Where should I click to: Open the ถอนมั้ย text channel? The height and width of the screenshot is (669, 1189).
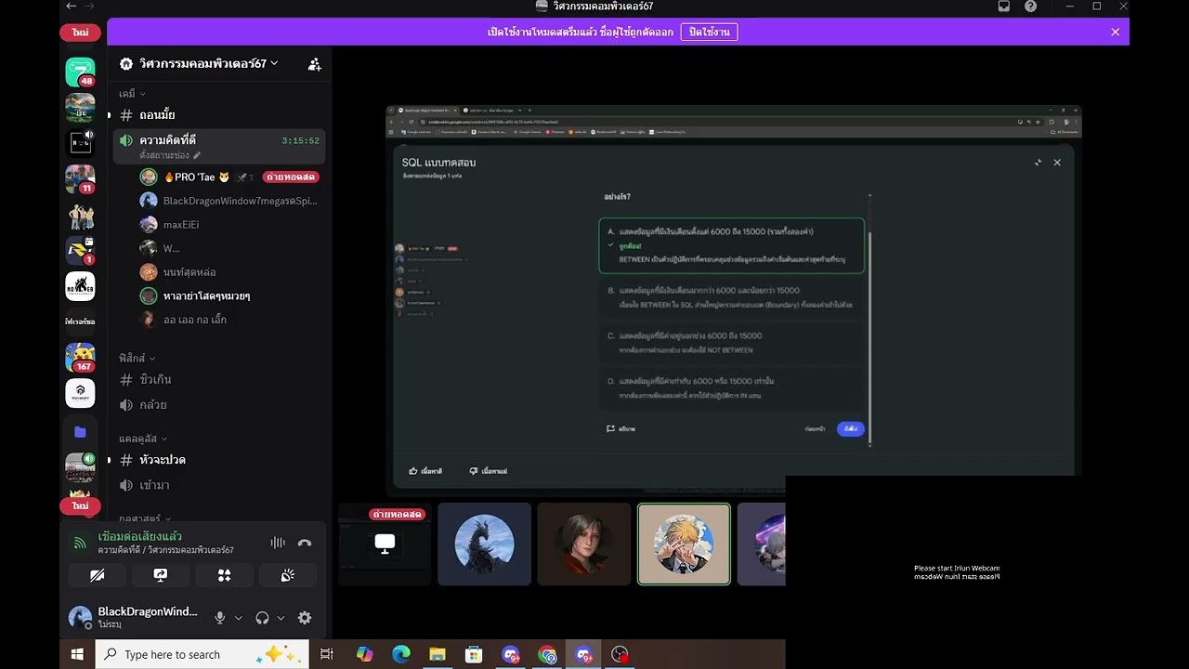(x=219, y=115)
